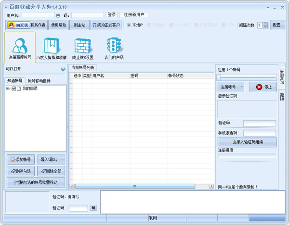Click the 注册新用户 button
This screenshot has width=289, height=225.
pyautogui.click(x=134, y=15)
